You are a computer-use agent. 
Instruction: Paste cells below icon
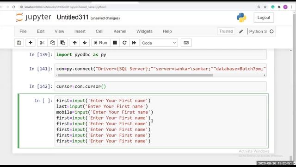tap(63, 43)
